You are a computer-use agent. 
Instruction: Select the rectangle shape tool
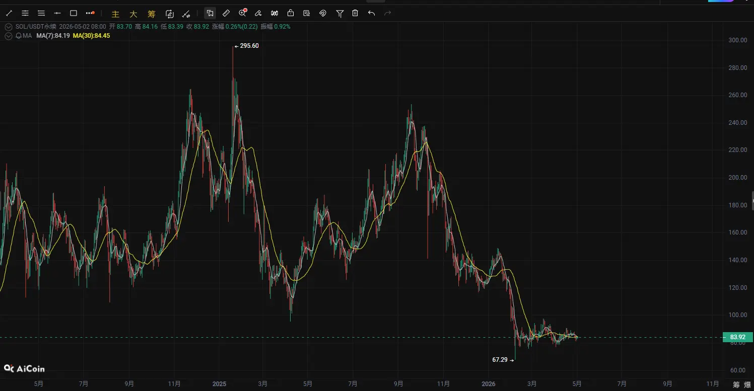(x=74, y=13)
